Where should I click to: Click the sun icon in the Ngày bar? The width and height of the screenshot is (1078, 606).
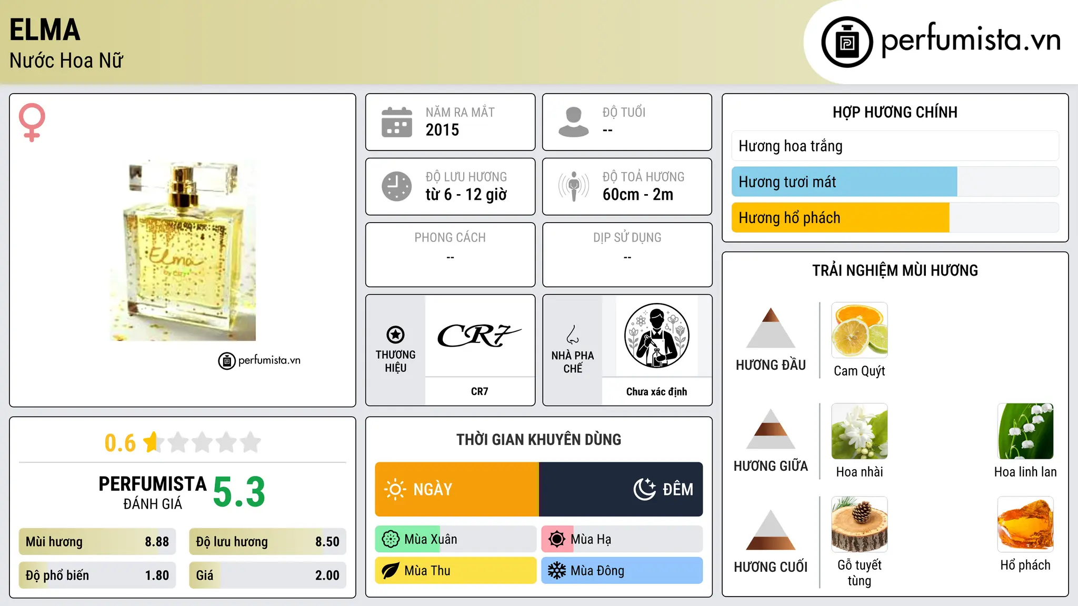pos(395,489)
